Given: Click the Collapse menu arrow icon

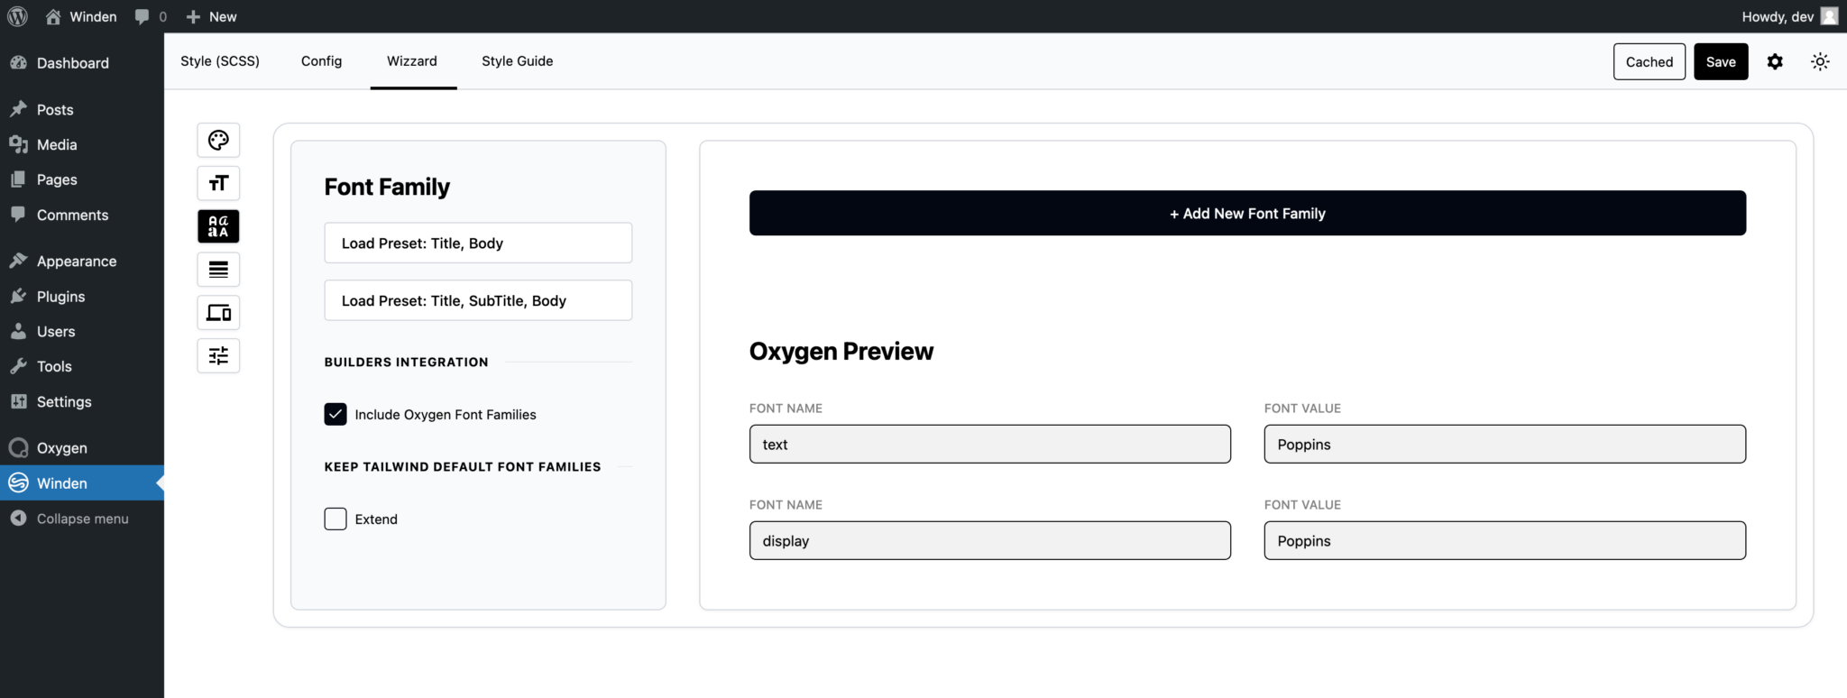Looking at the screenshot, I should point(18,518).
